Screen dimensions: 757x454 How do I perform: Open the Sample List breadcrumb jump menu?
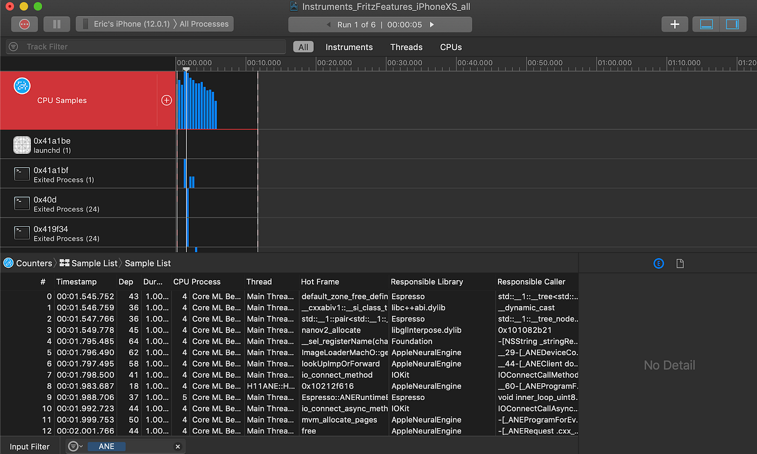148,263
